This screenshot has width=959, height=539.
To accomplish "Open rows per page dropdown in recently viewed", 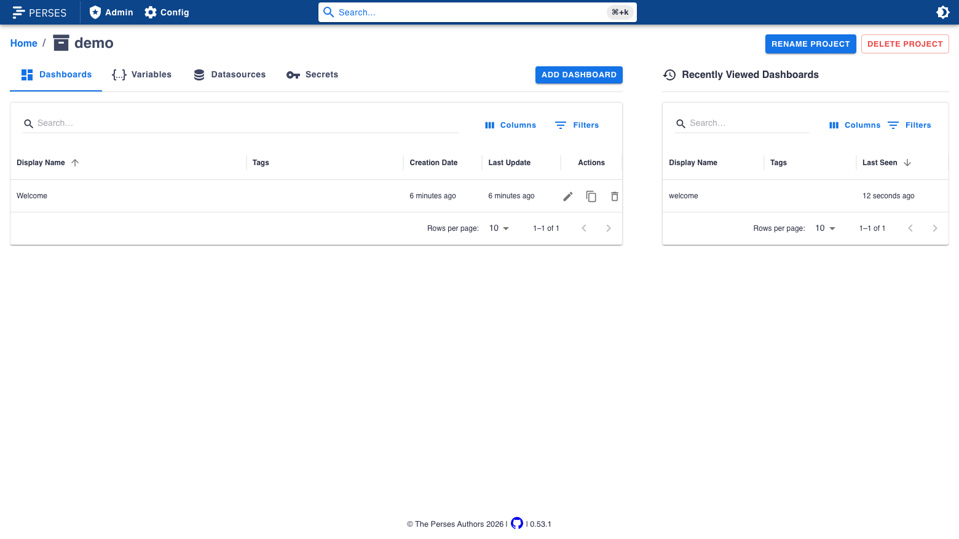I will (825, 228).
